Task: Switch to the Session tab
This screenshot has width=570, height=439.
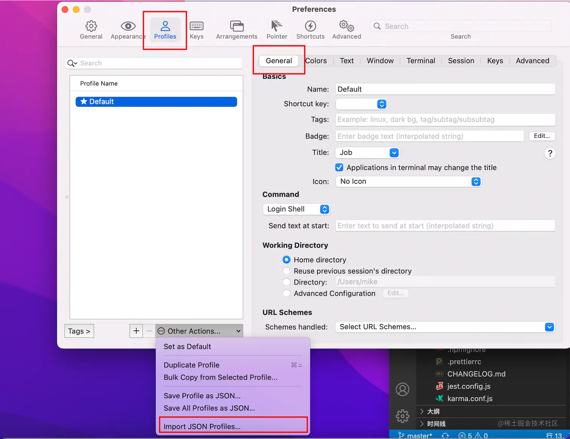Action: pyautogui.click(x=461, y=61)
